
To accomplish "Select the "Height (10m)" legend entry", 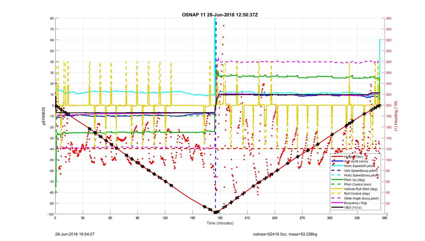I will pos(354,156).
